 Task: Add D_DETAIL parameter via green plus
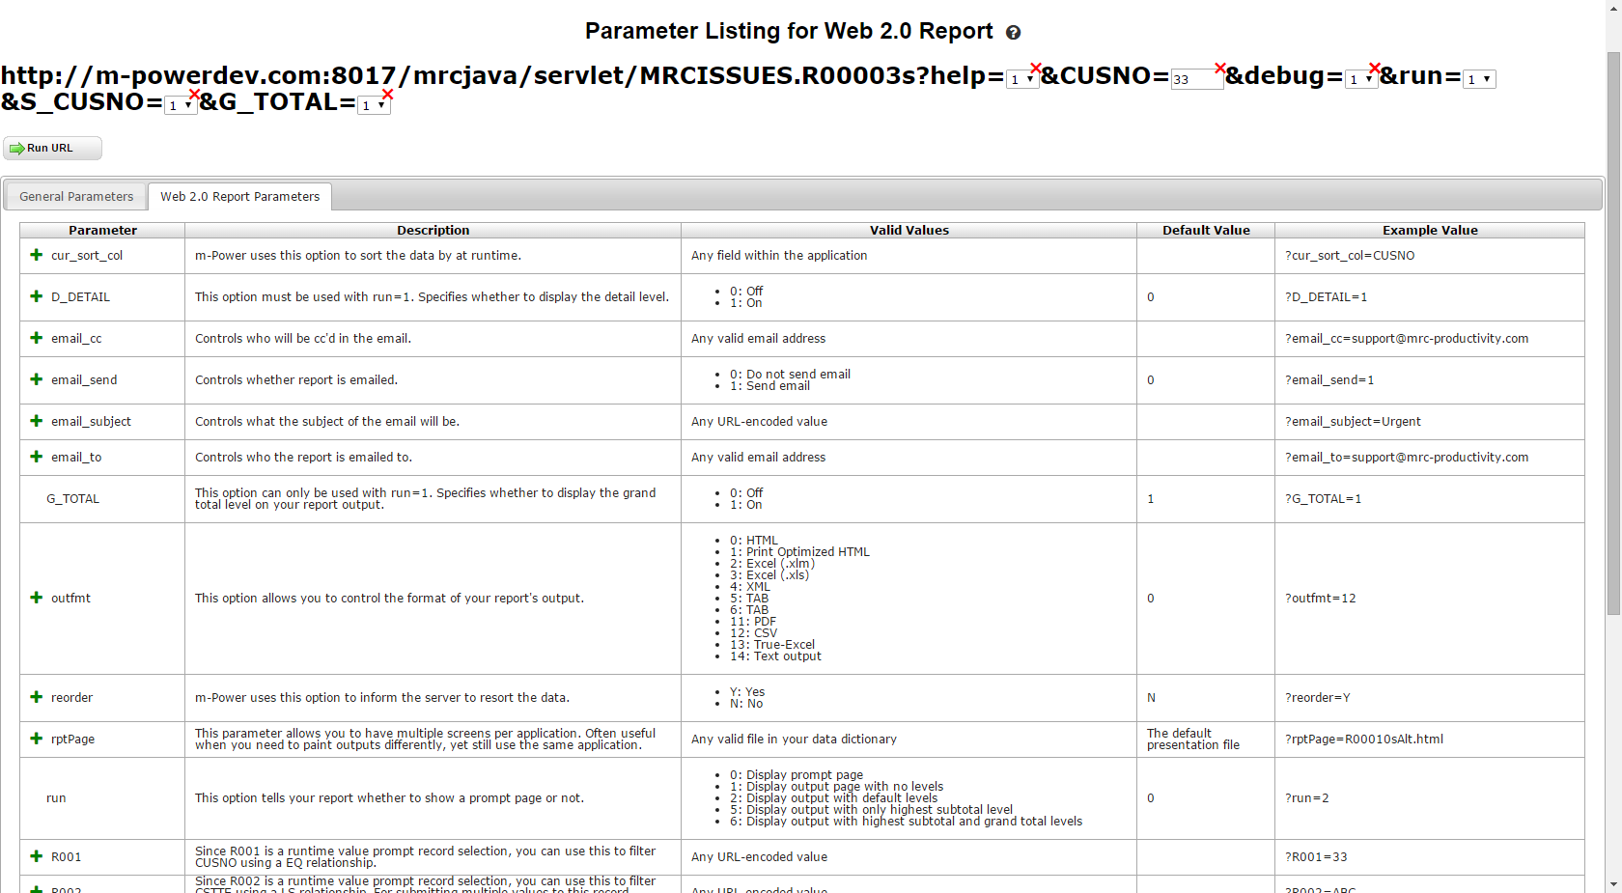(36, 296)
